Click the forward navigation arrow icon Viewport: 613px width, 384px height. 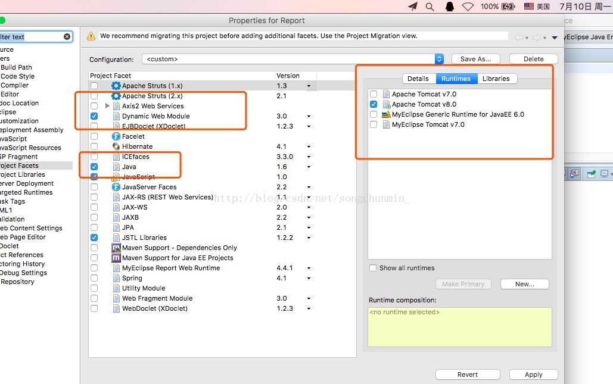coord(537,38)
